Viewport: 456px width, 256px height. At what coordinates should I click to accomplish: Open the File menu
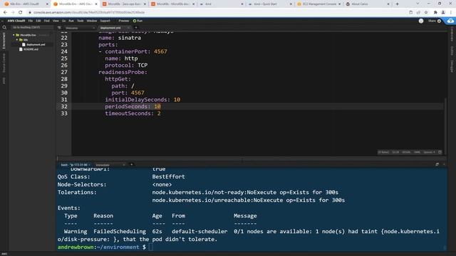tap(31, 21)
